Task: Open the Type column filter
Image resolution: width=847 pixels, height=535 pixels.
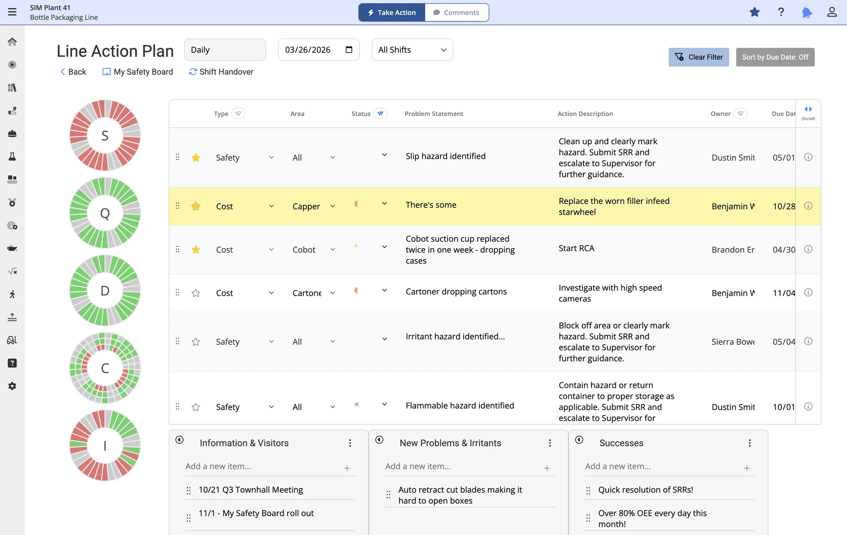Action: pos(238,113)
